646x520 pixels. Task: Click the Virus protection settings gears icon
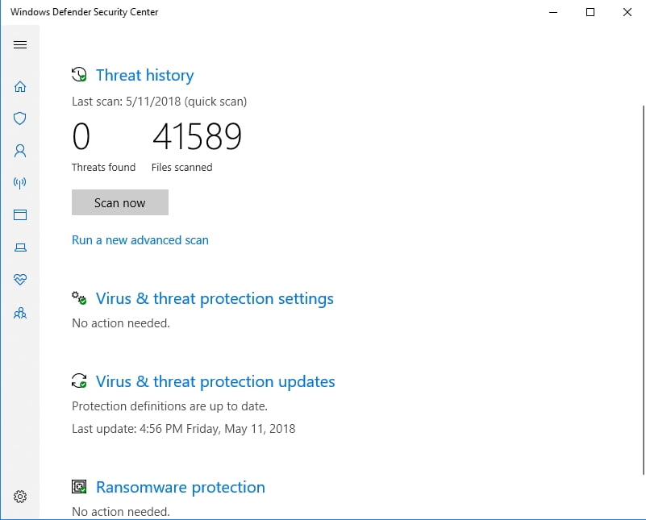coord(79,297)
